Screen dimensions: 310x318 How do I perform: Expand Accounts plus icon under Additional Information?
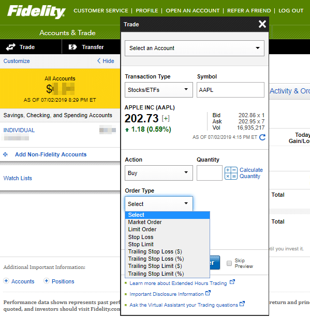coord(6,281)
